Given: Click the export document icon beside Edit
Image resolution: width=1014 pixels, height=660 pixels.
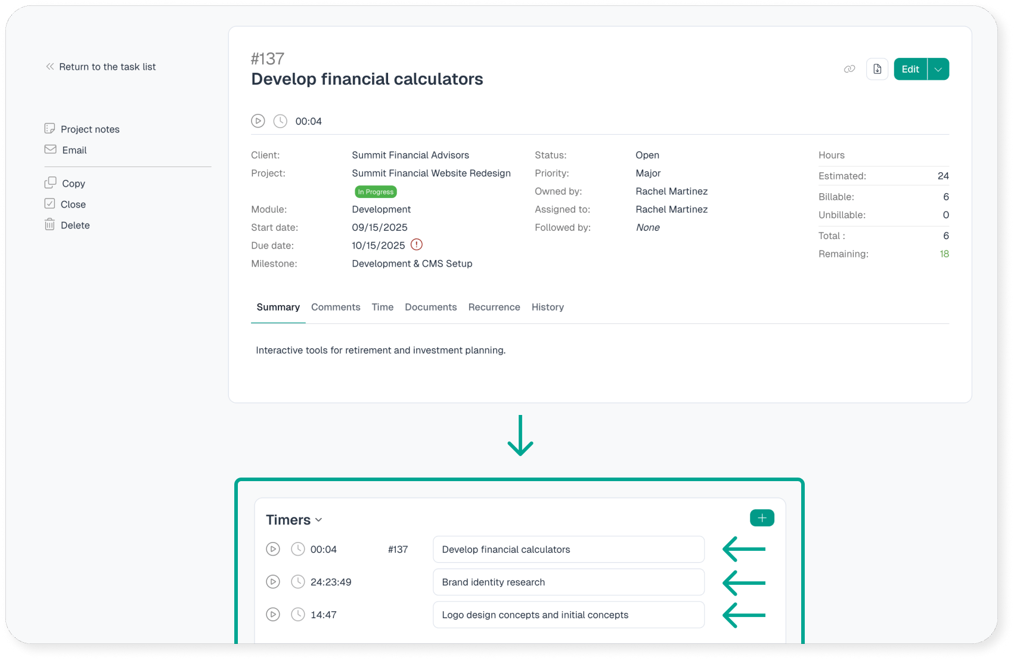Looking at the screenshot, I should pos(877,69).
